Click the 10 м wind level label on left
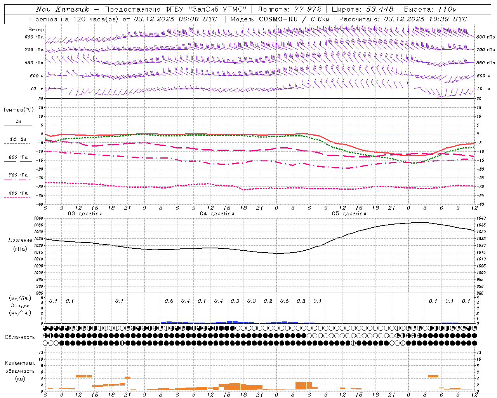The height and width of the screenshot is (398, 497). pyautogui.click(x=37, y=89)
